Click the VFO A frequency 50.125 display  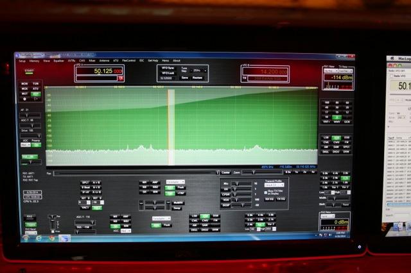100,70
